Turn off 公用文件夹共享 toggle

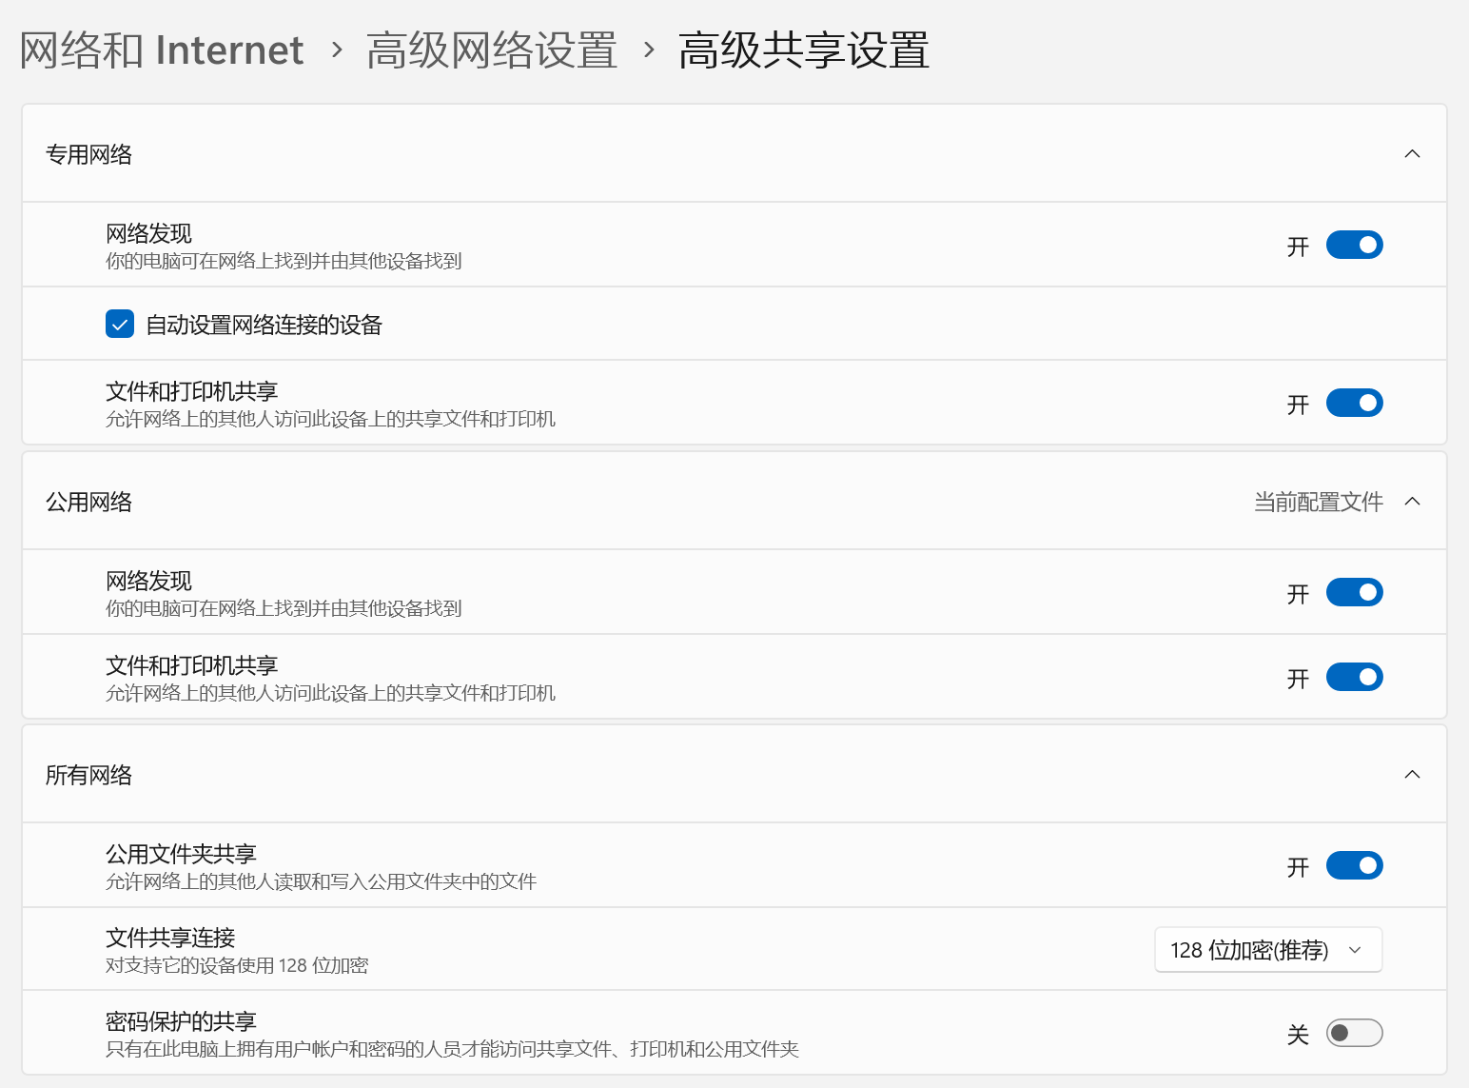coord(1354,866)
